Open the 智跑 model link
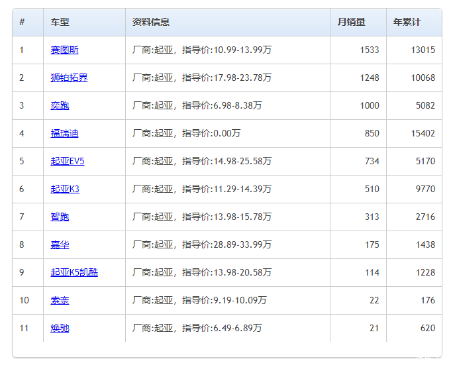Image resolution: width=451 pixels, height=365 pixels. coord(60,217)
